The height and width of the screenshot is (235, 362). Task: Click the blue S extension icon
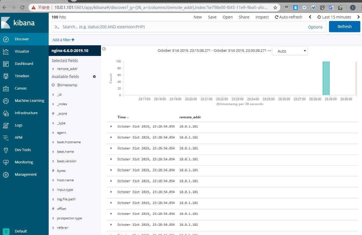pyautogui.click(x=295, y=8)
